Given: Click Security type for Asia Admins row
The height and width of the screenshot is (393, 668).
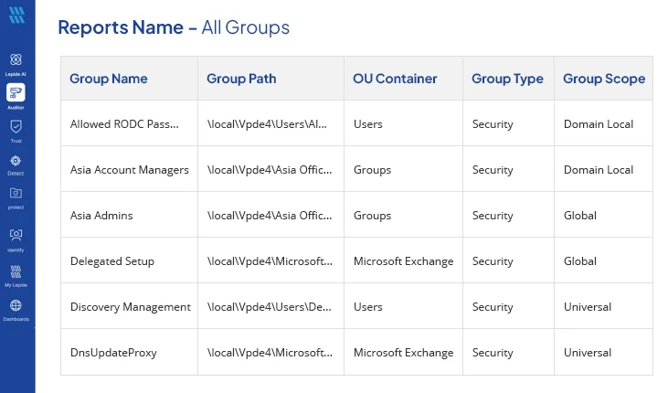Looking at the screenshot, I should (493, 216).
